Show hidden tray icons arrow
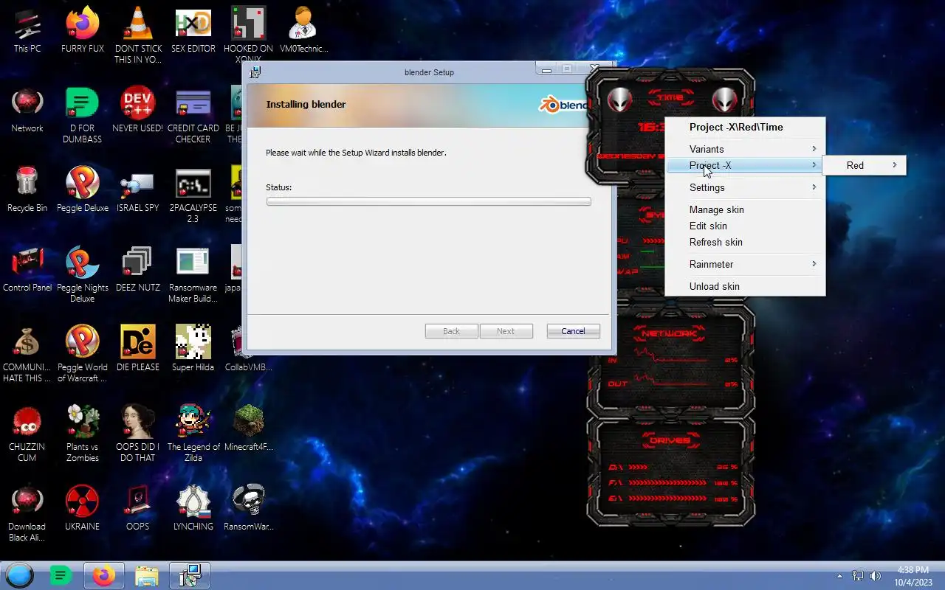Screen dimensions: 945x590 (839, 576)
